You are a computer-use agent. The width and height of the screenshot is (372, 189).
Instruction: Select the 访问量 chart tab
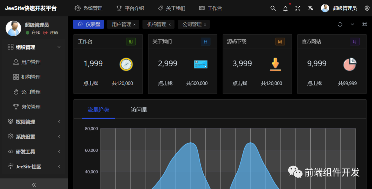pyautogui.click(x=139, y=110)
